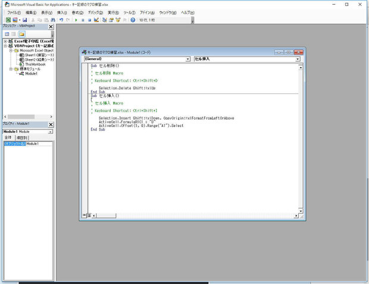Viewport: 369px width, 284px height.
Task: Select the 項目別 properties tab
Action: coord(21,138)
